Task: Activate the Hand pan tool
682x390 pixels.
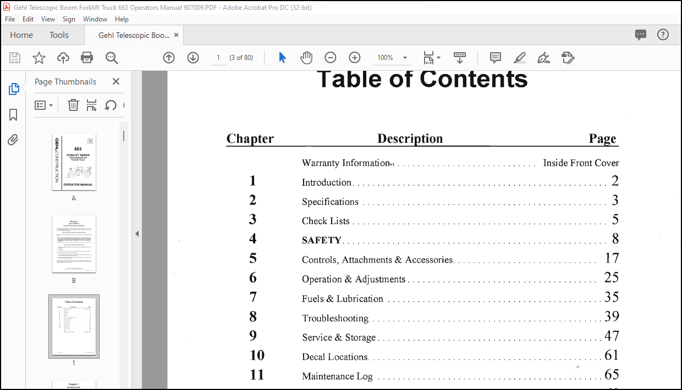Action: click(306, 58)
